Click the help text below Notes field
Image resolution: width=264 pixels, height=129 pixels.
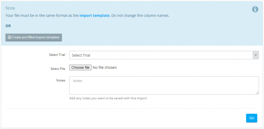(108, 98)
